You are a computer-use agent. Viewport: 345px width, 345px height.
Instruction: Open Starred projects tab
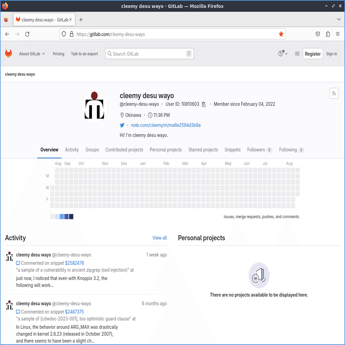tap(203, 150)
